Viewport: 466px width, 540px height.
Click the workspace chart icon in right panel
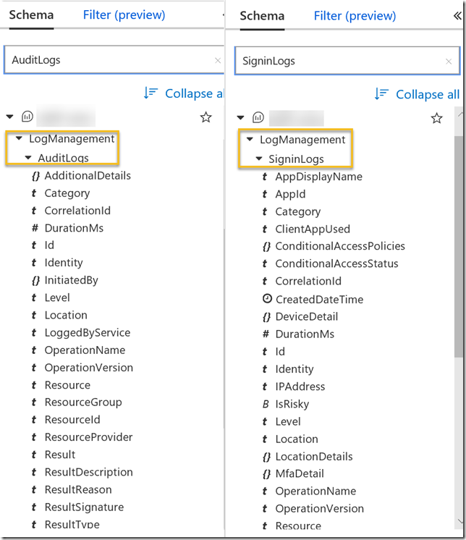258,117
